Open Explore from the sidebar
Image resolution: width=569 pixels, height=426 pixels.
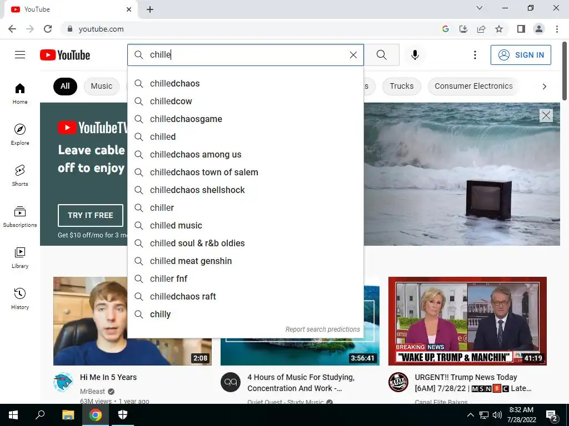20,135
